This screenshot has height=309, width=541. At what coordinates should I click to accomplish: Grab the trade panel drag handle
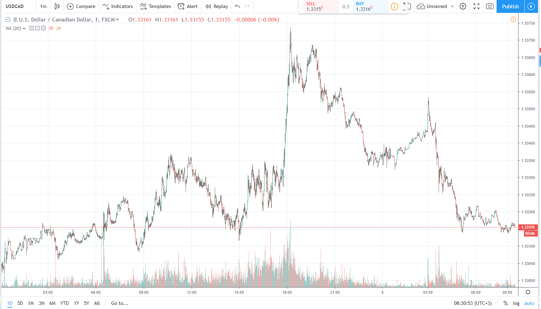click(301, 7)
